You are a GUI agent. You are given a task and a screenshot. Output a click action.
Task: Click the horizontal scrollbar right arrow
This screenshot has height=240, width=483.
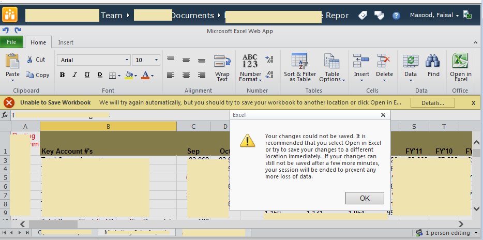461,224
